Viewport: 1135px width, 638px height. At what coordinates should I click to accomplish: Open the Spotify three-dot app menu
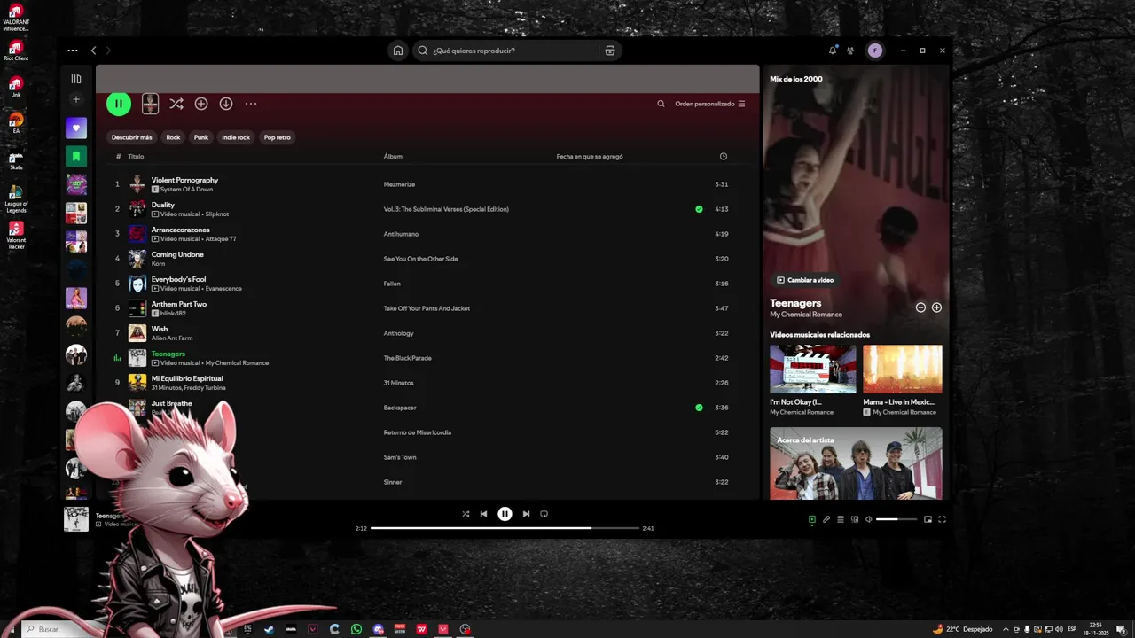(73, 51)
